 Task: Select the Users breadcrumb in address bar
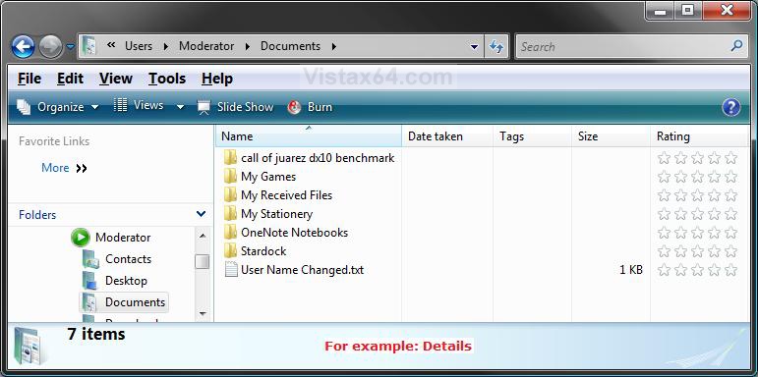139,46
